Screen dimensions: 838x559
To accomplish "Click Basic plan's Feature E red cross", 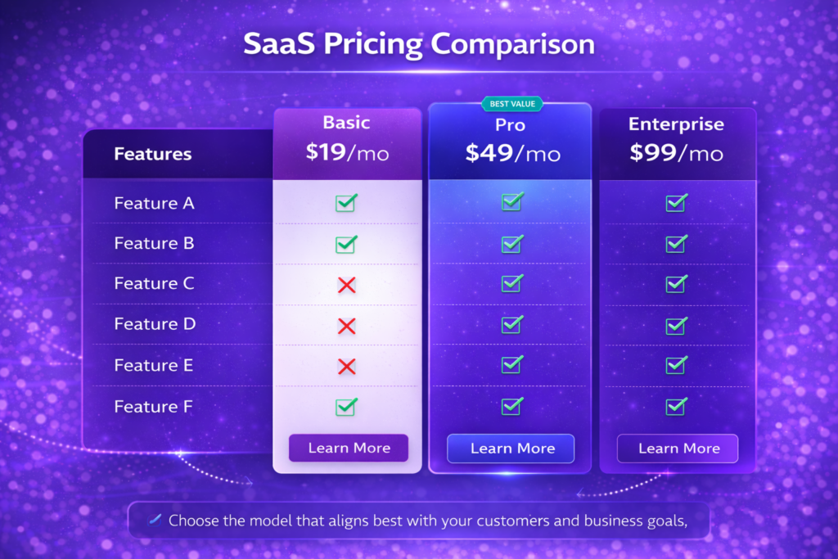I will click(x=346, y=366).
